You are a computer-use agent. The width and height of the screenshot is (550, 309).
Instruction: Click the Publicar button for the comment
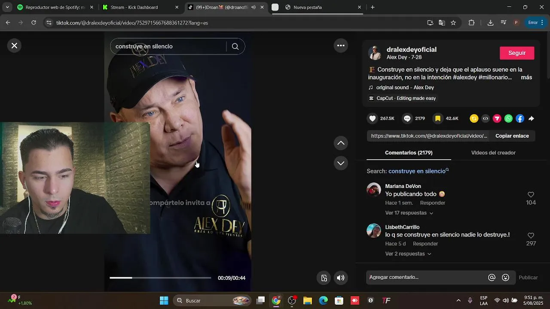(528, 278)
